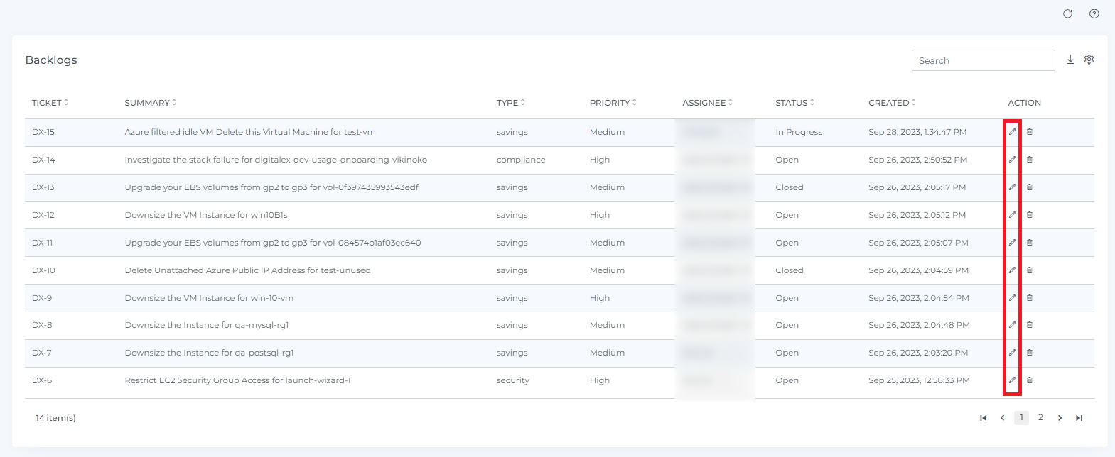Sort table by CREATED column
Viewport: 1115px width, 457px height.
click(x=892, y=103)
